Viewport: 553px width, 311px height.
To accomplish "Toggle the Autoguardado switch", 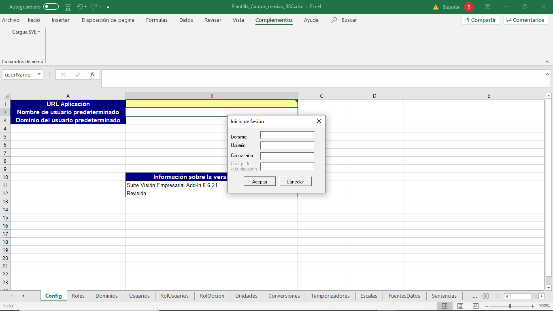I will [51, 7].
